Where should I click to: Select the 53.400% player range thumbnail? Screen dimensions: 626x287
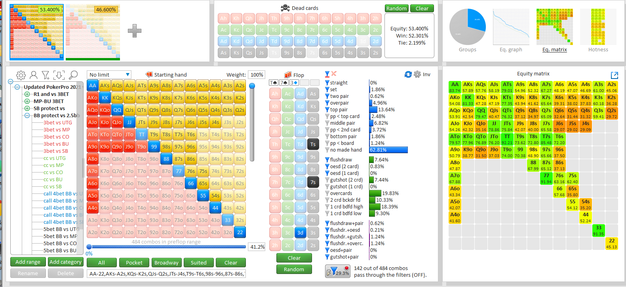click(36, 32)
